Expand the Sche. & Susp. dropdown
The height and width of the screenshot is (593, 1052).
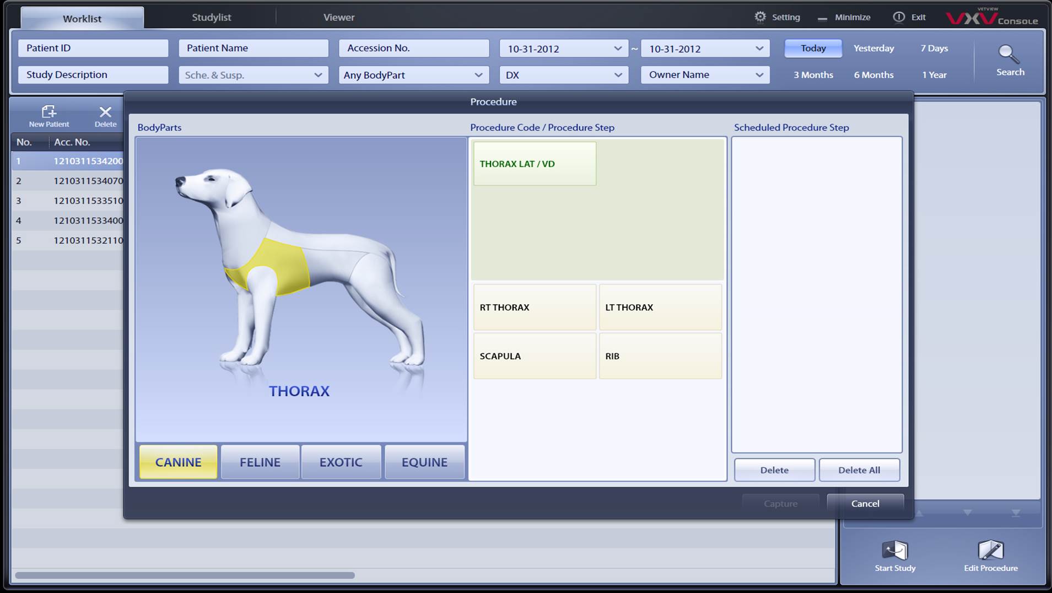253,74
